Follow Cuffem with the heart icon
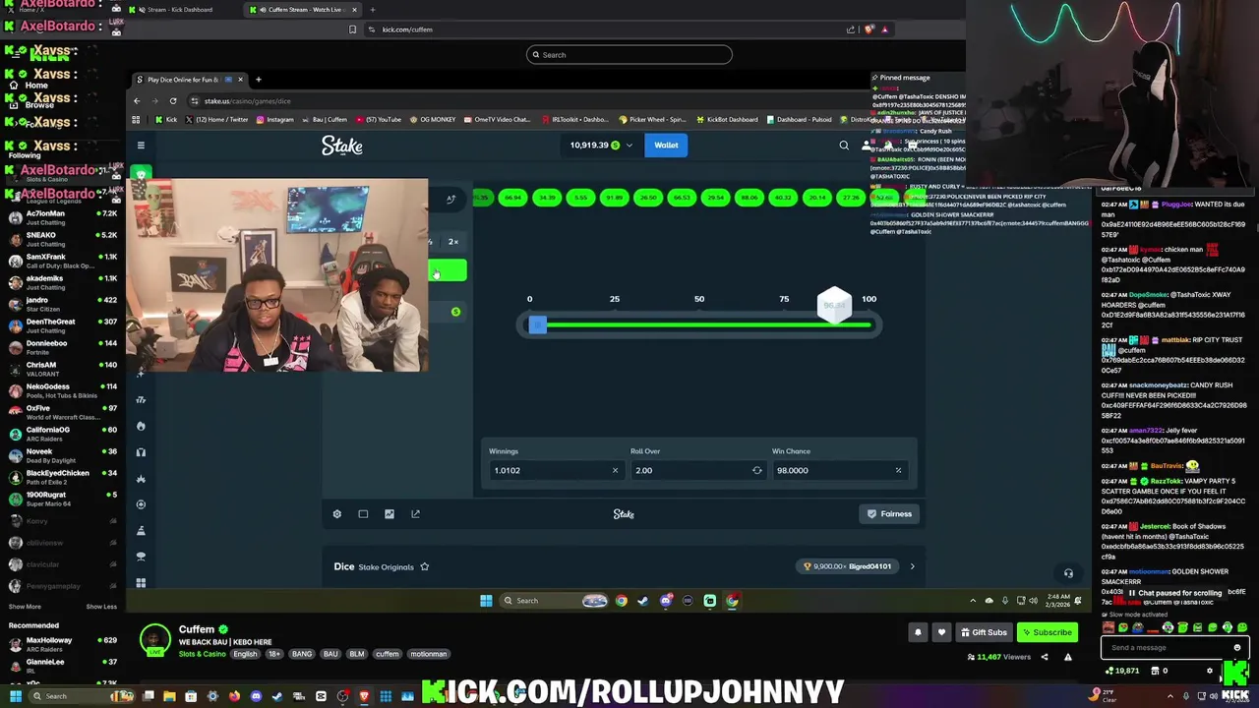1259x708 pixels. tap(941, 632)
